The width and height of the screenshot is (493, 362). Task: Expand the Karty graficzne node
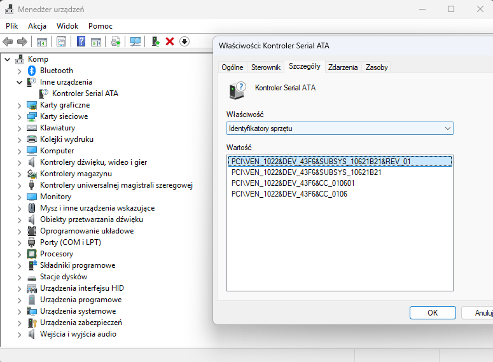20,105
